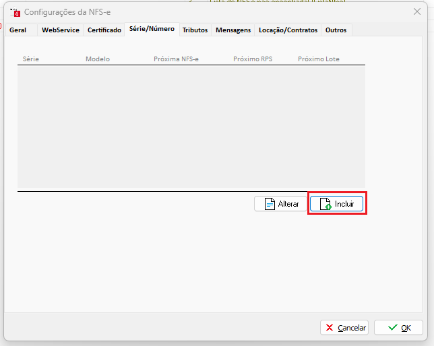Open the WebService tab
This screenshot has height=346, width=434.
pos(61,30)
